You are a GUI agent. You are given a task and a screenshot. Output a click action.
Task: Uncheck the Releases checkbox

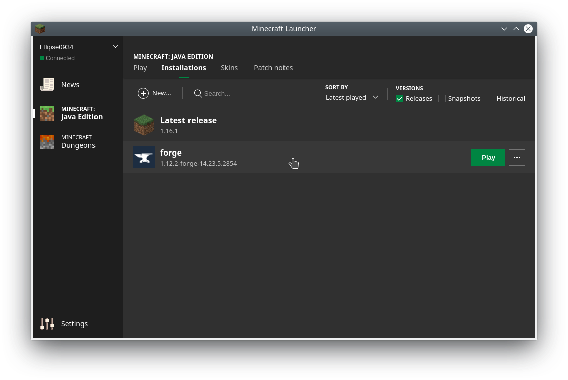pyautogui.click(x=399, y=98)
